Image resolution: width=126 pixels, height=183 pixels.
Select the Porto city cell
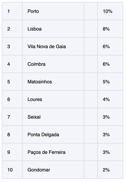[x=53, y=11]
